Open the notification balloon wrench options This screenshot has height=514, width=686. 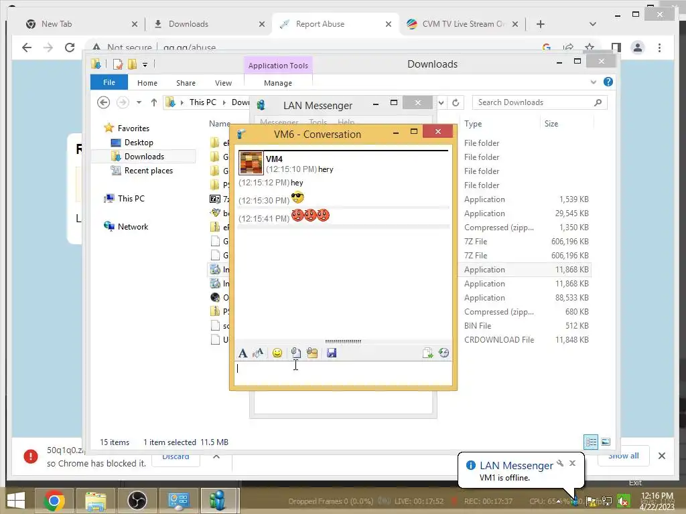(560, 463)
